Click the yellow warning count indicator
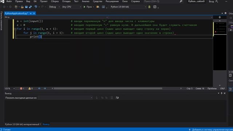 31,88
